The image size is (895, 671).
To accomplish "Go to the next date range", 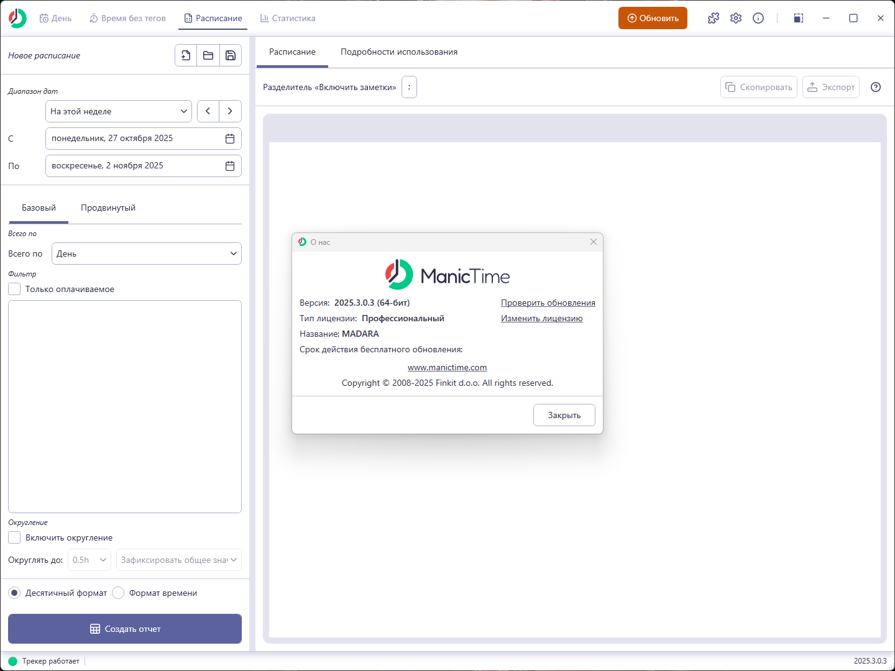I will [x=230, y=111].
